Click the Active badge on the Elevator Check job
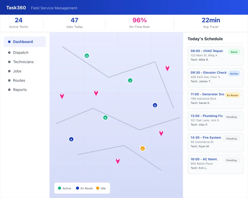Viewport: 248px width, 198px height. pos(234,73)
